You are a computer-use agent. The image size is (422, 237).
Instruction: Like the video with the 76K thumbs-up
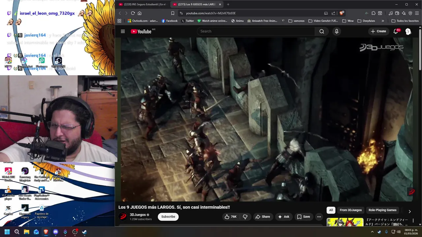pos(230,217)
